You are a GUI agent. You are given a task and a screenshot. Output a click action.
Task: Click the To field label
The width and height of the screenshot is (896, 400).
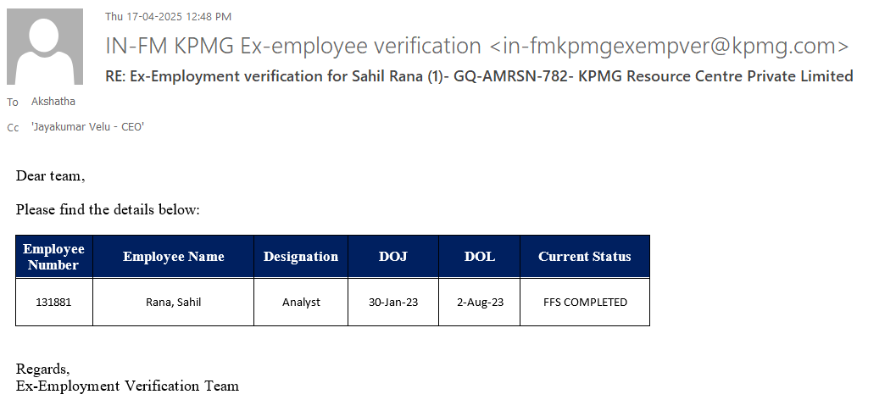(13, 103)
